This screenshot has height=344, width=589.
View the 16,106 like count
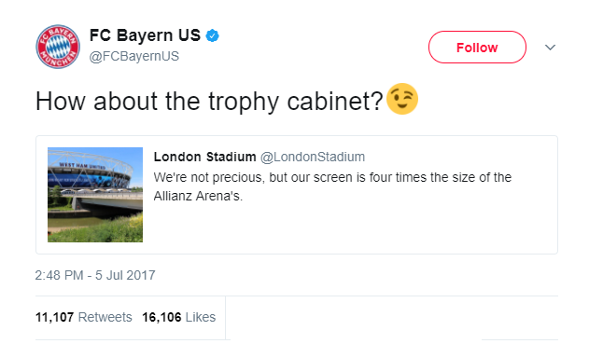pyautogui.click(x=161, y=317)
